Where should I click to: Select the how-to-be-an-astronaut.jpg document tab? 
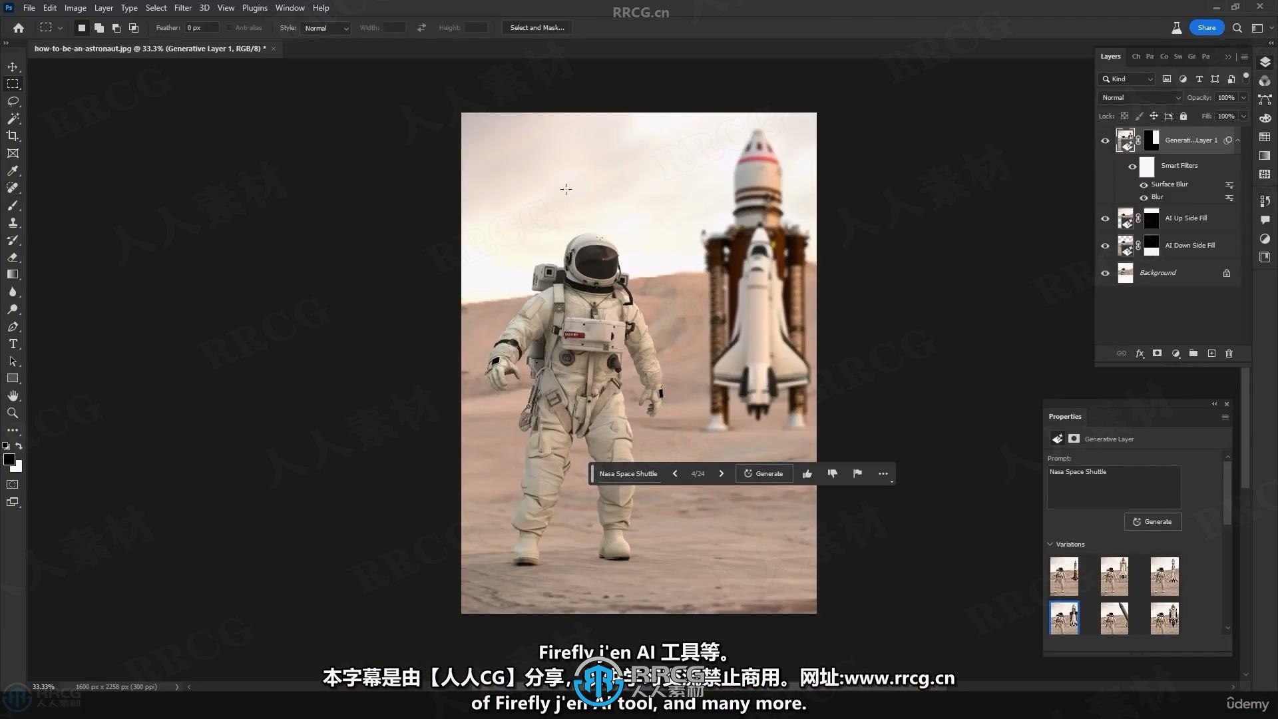[x=150, y=49]
